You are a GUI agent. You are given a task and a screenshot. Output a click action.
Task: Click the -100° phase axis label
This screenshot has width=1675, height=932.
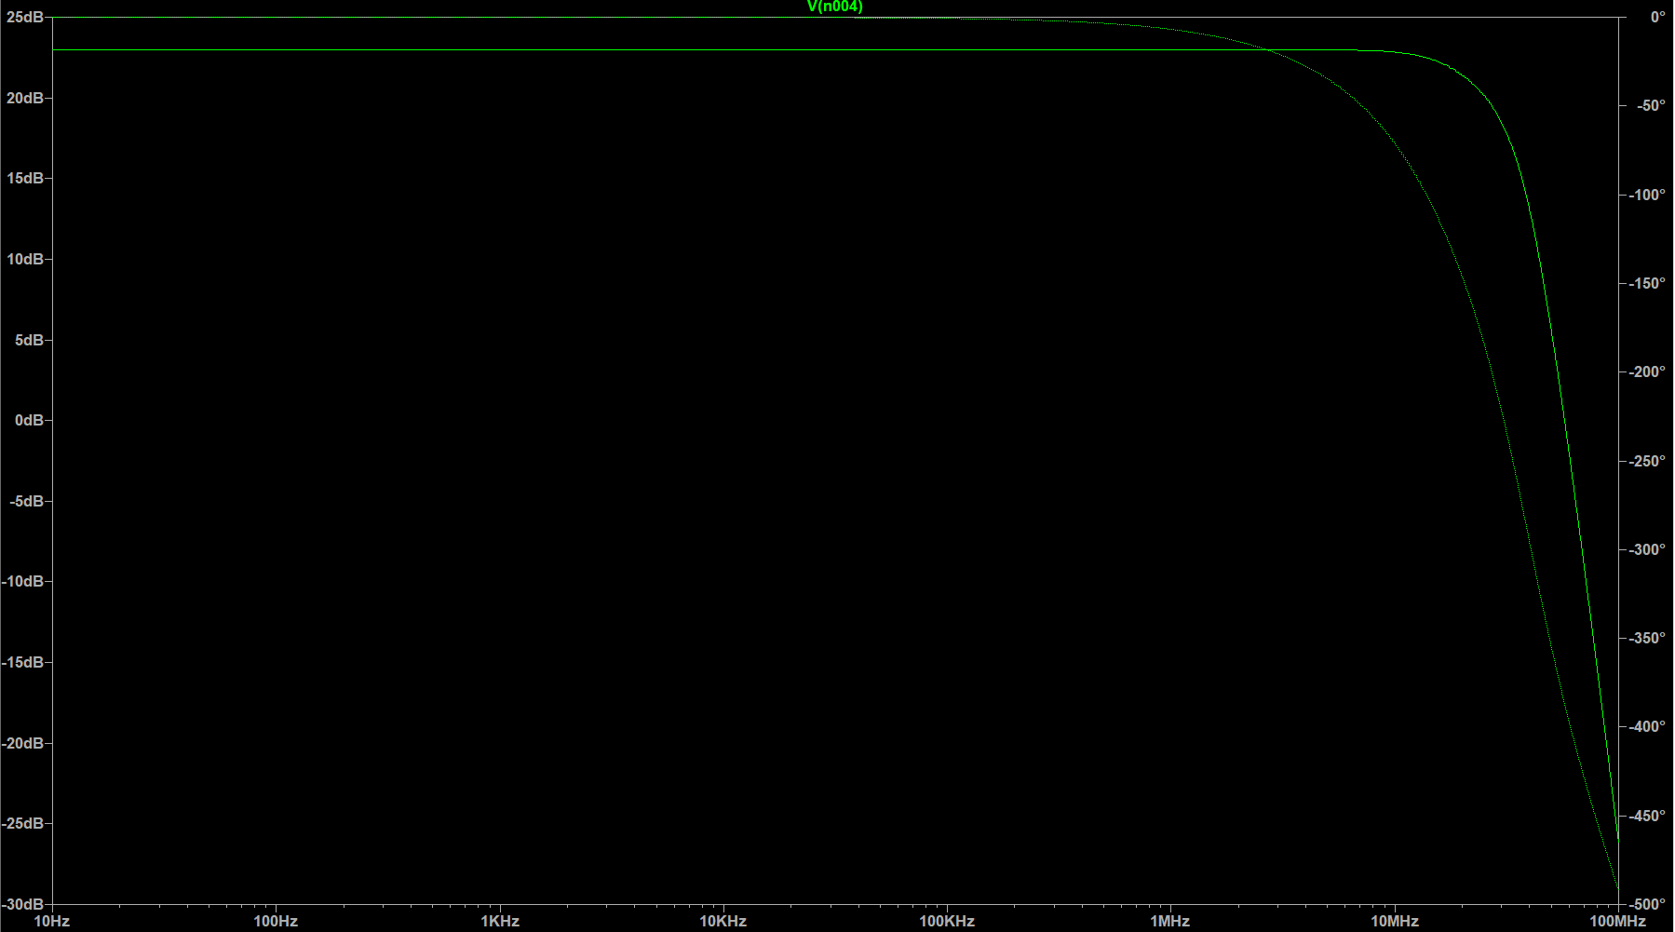point(1647,195)
